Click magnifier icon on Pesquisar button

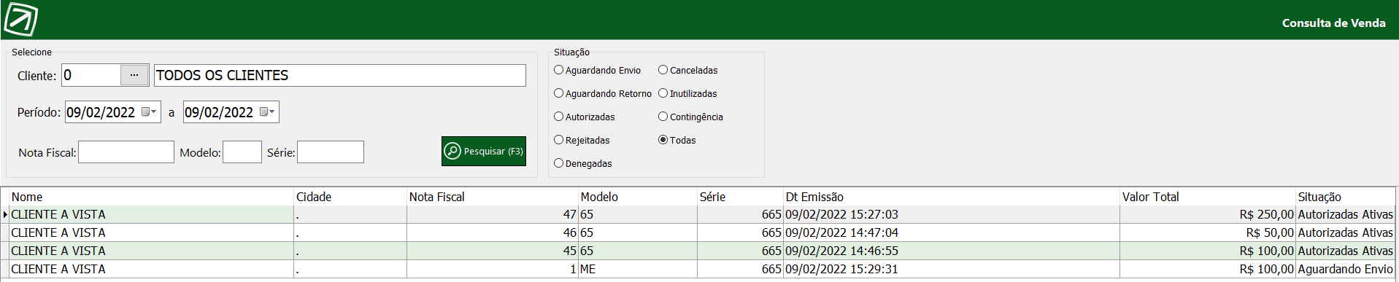point(452,151)
